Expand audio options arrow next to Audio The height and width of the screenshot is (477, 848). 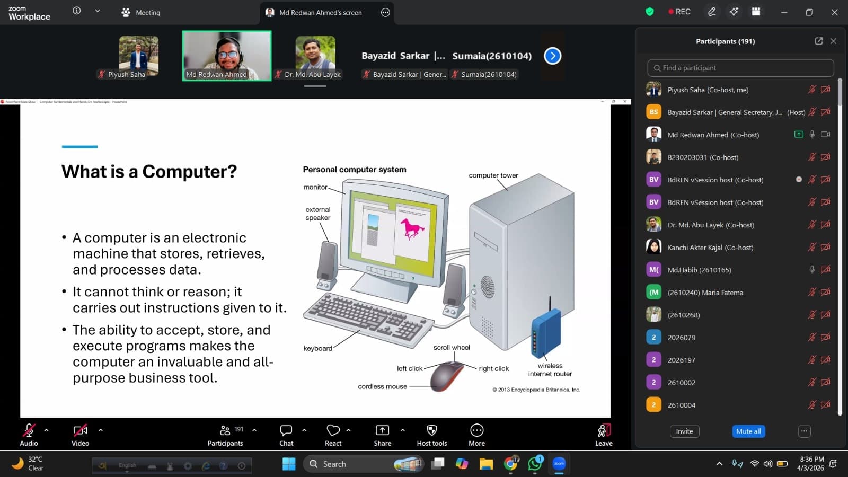pos(46,430)
